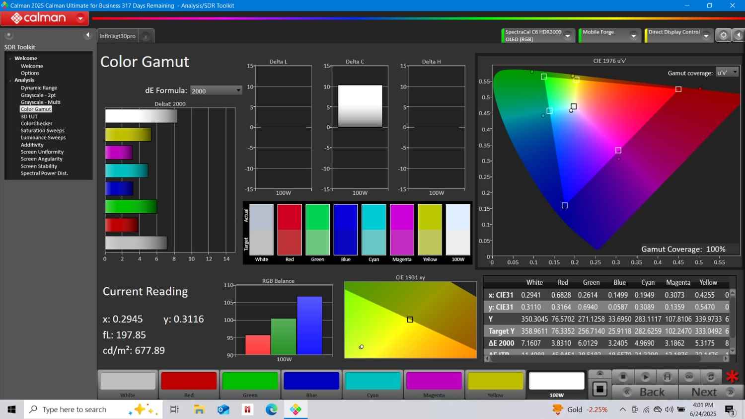Screen dimensions: 745x419
Task: Open the Gamut coverage u'v' dropdown
Action: [x=727, y=73]
